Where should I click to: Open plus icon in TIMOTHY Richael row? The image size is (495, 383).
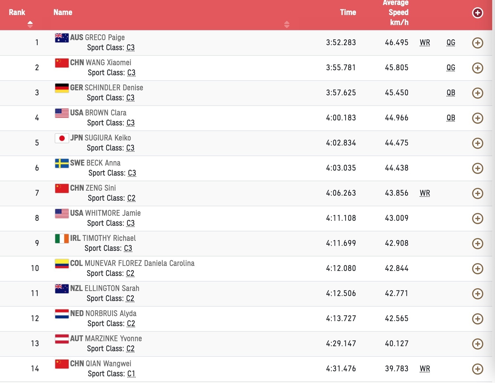pos(477,244)
